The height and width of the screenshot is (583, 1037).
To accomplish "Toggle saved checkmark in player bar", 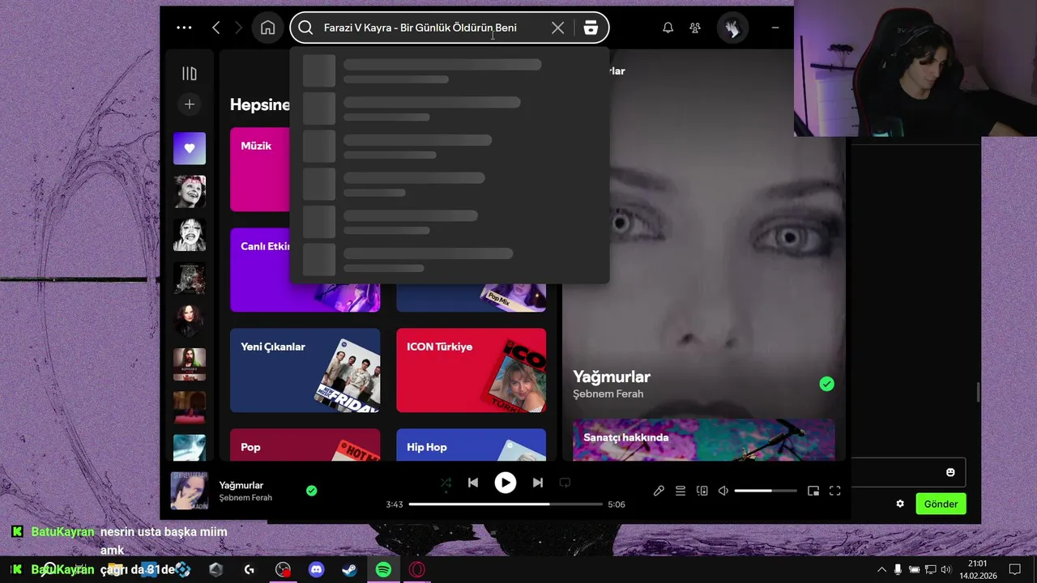I will coord(311,491).
